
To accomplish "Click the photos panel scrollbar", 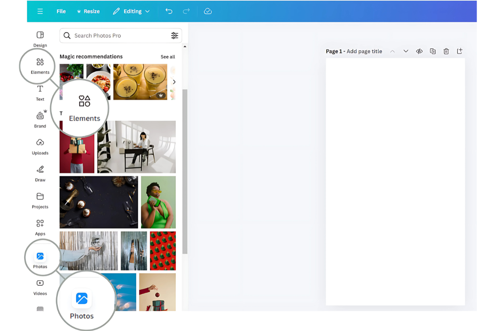I will point(185,171).
